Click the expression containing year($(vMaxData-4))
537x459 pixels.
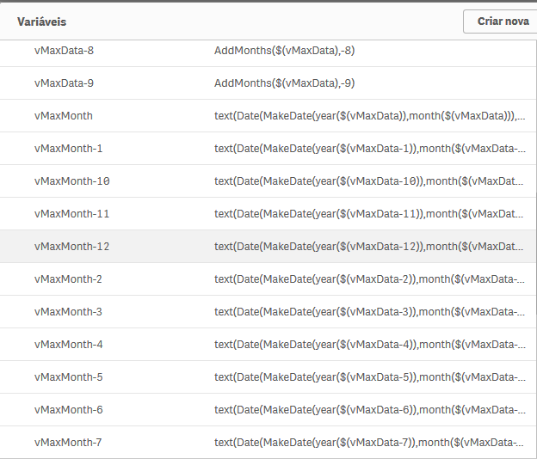pos(368,345)
